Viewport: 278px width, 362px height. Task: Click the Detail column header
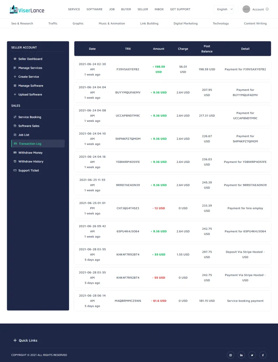[x=245, y=49]
